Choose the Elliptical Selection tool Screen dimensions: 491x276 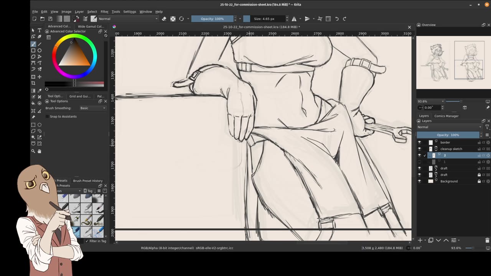(x=40, y=125)
